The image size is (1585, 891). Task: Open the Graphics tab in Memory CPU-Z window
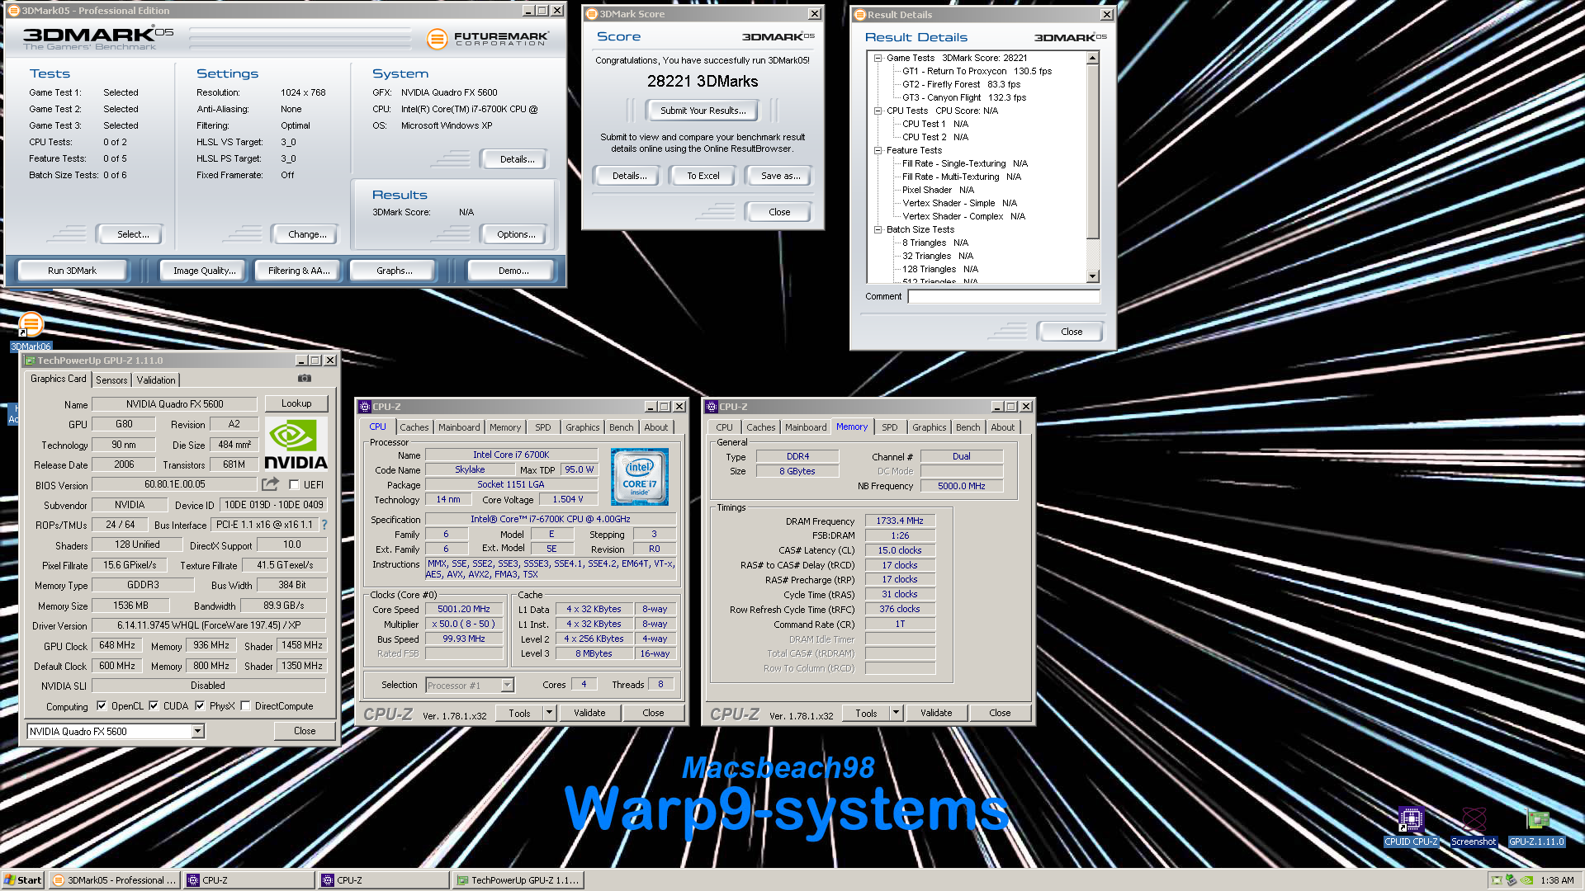pos(929,427)
